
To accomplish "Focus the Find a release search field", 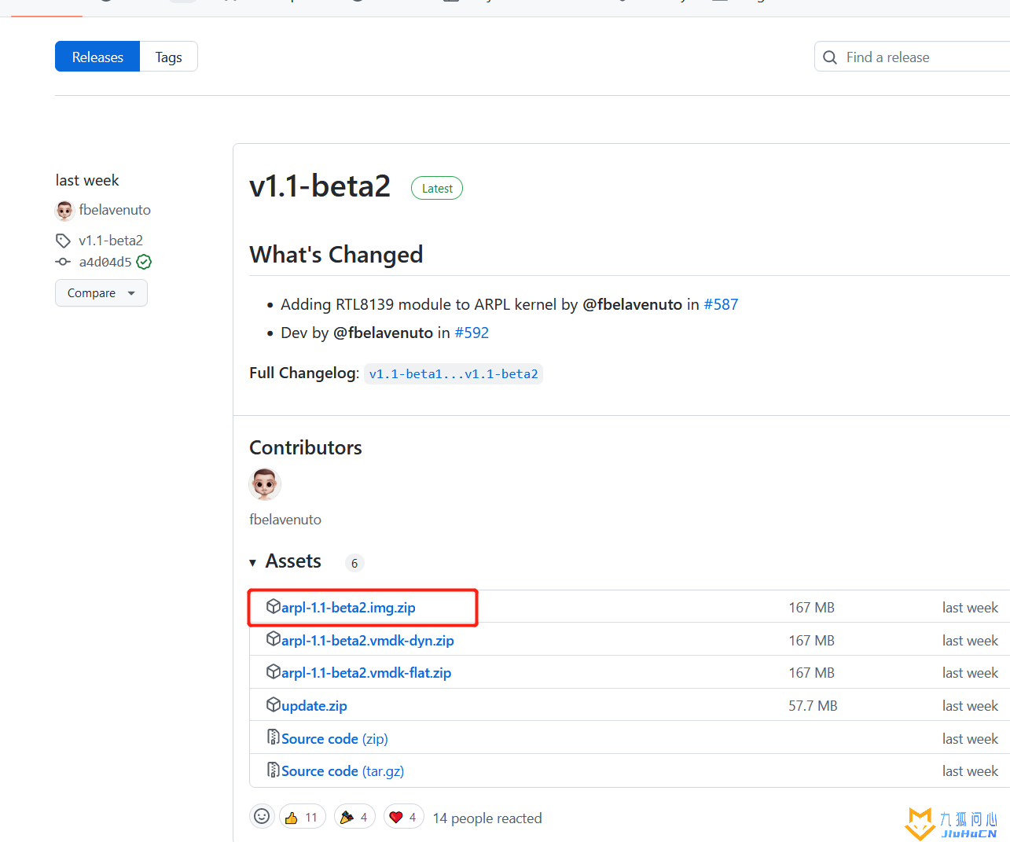I will (912, 57).
